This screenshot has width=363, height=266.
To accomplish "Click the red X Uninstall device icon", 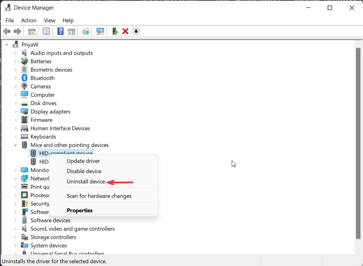I will (x=125, y=31).
